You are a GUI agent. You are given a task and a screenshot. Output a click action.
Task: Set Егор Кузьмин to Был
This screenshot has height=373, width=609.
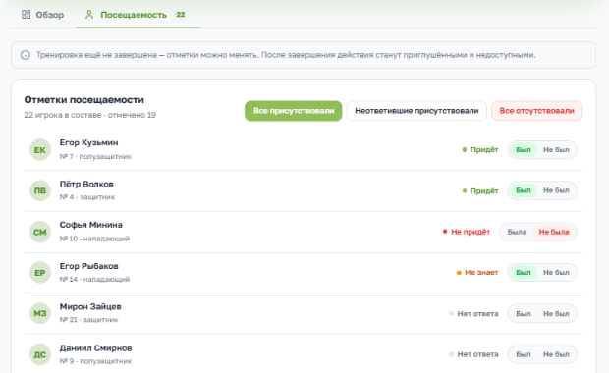[x=524, y=150]
